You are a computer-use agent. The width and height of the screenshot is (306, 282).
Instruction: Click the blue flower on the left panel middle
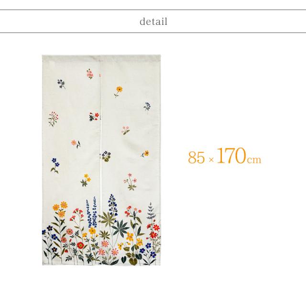[55, 165]
